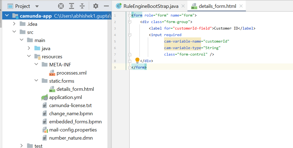Click the "customerId-field" attribute value text

(192, 28)
